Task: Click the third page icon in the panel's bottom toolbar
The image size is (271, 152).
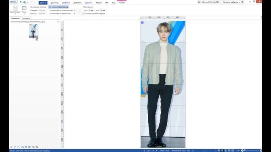Action: (18, 147)
